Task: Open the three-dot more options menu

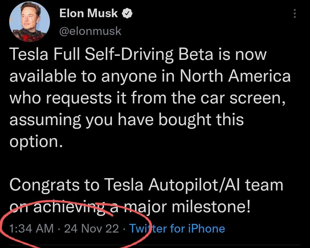Action: 295,13
